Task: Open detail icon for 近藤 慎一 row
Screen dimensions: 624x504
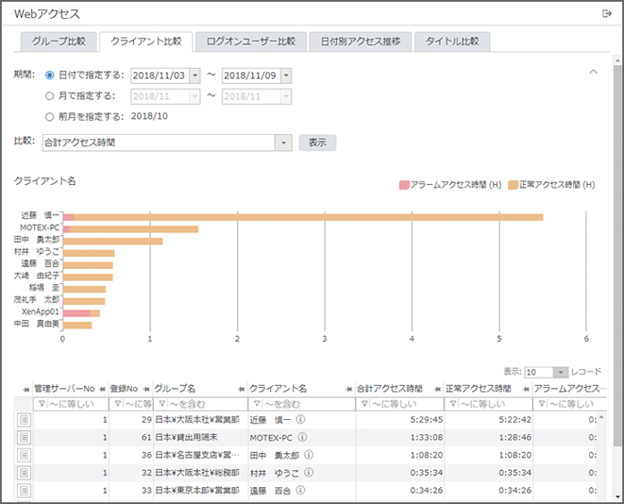Action: click(24, 420)
